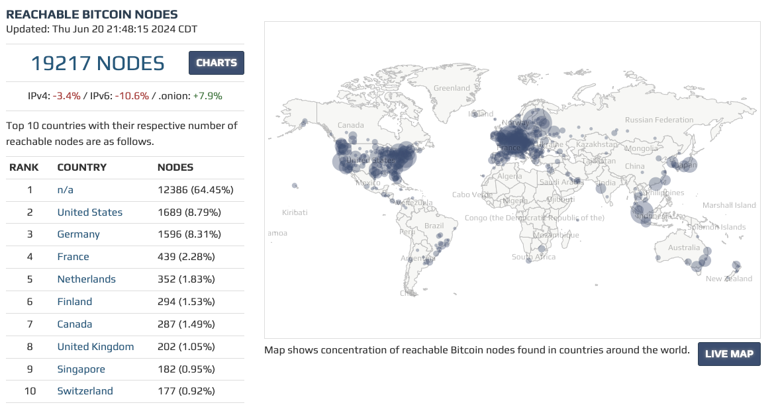Viewport: 778px width, 405px height.
Task: Click the COUNTRY column header
Action: [x=82, y=167]
